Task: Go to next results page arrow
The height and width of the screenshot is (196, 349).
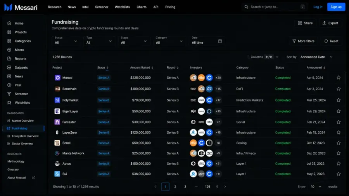Action: click(225, 187)
